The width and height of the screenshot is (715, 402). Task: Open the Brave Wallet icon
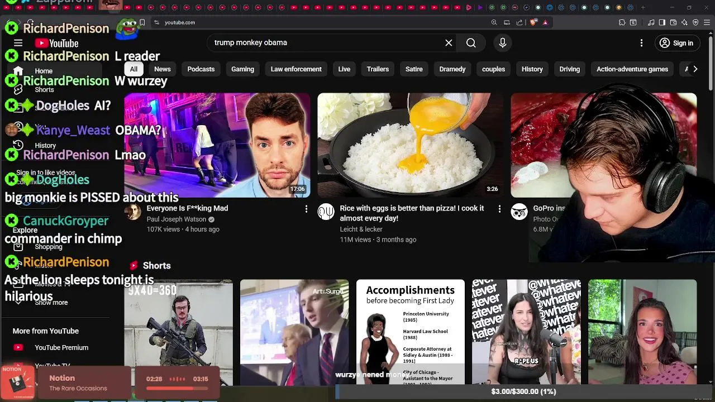[x=673, y=22]
